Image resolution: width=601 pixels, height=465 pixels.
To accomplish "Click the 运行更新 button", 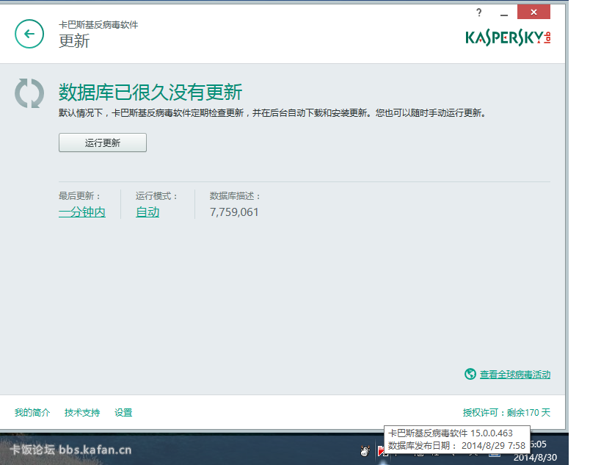I will tap(102, 143).
